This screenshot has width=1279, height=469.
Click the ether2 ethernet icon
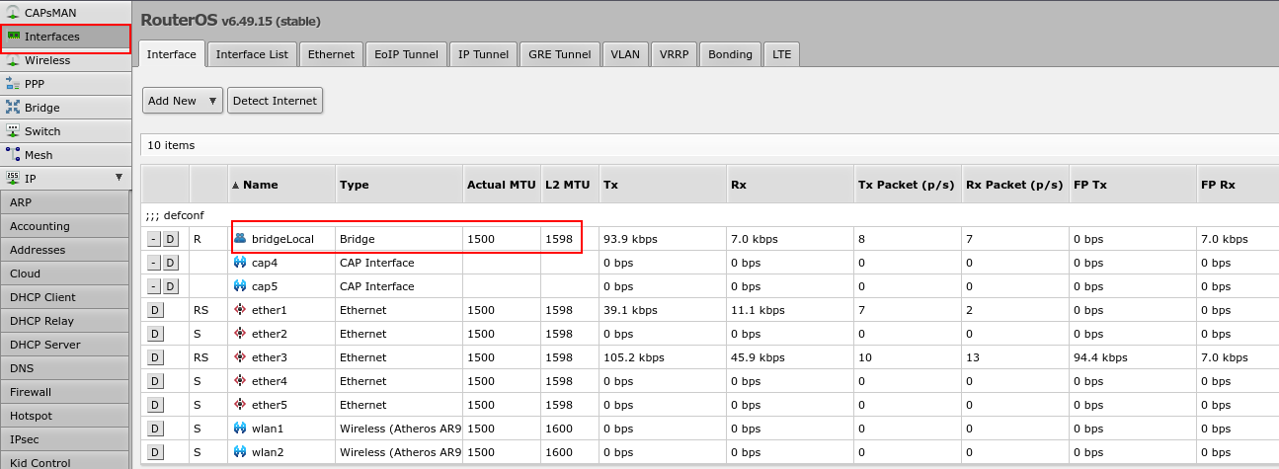point(240,334)
